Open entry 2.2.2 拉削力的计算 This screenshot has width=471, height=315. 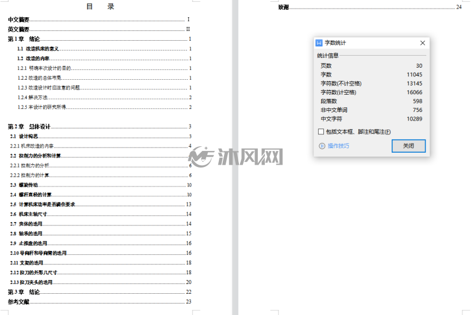(101, 175)
